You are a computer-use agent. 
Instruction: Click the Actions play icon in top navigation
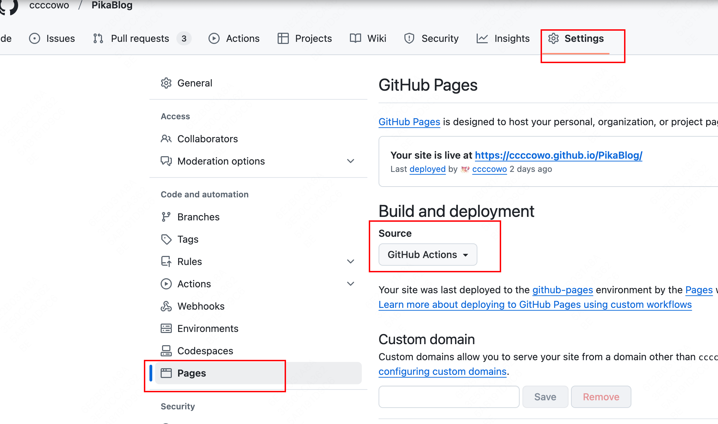(x=214, y=38)
